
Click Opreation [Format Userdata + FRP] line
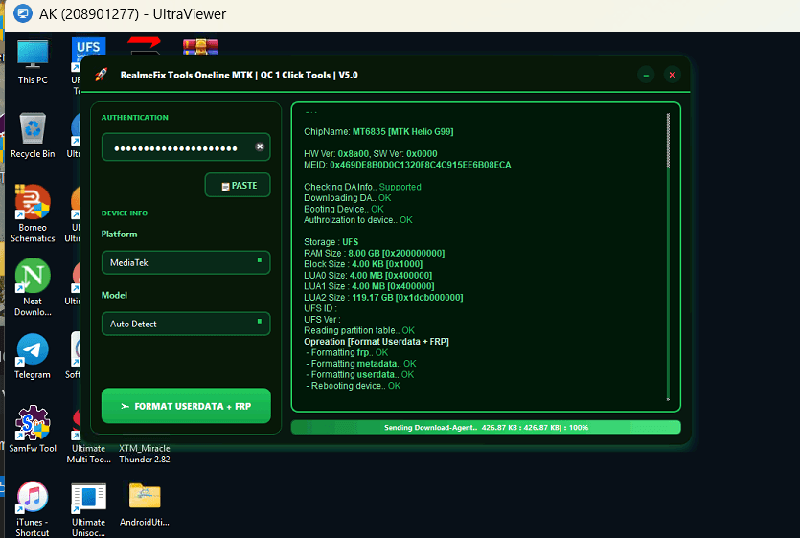377,341
